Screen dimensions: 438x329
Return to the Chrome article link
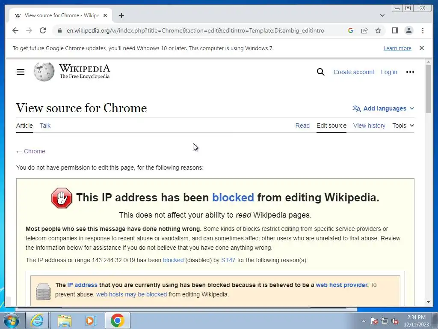34,151
